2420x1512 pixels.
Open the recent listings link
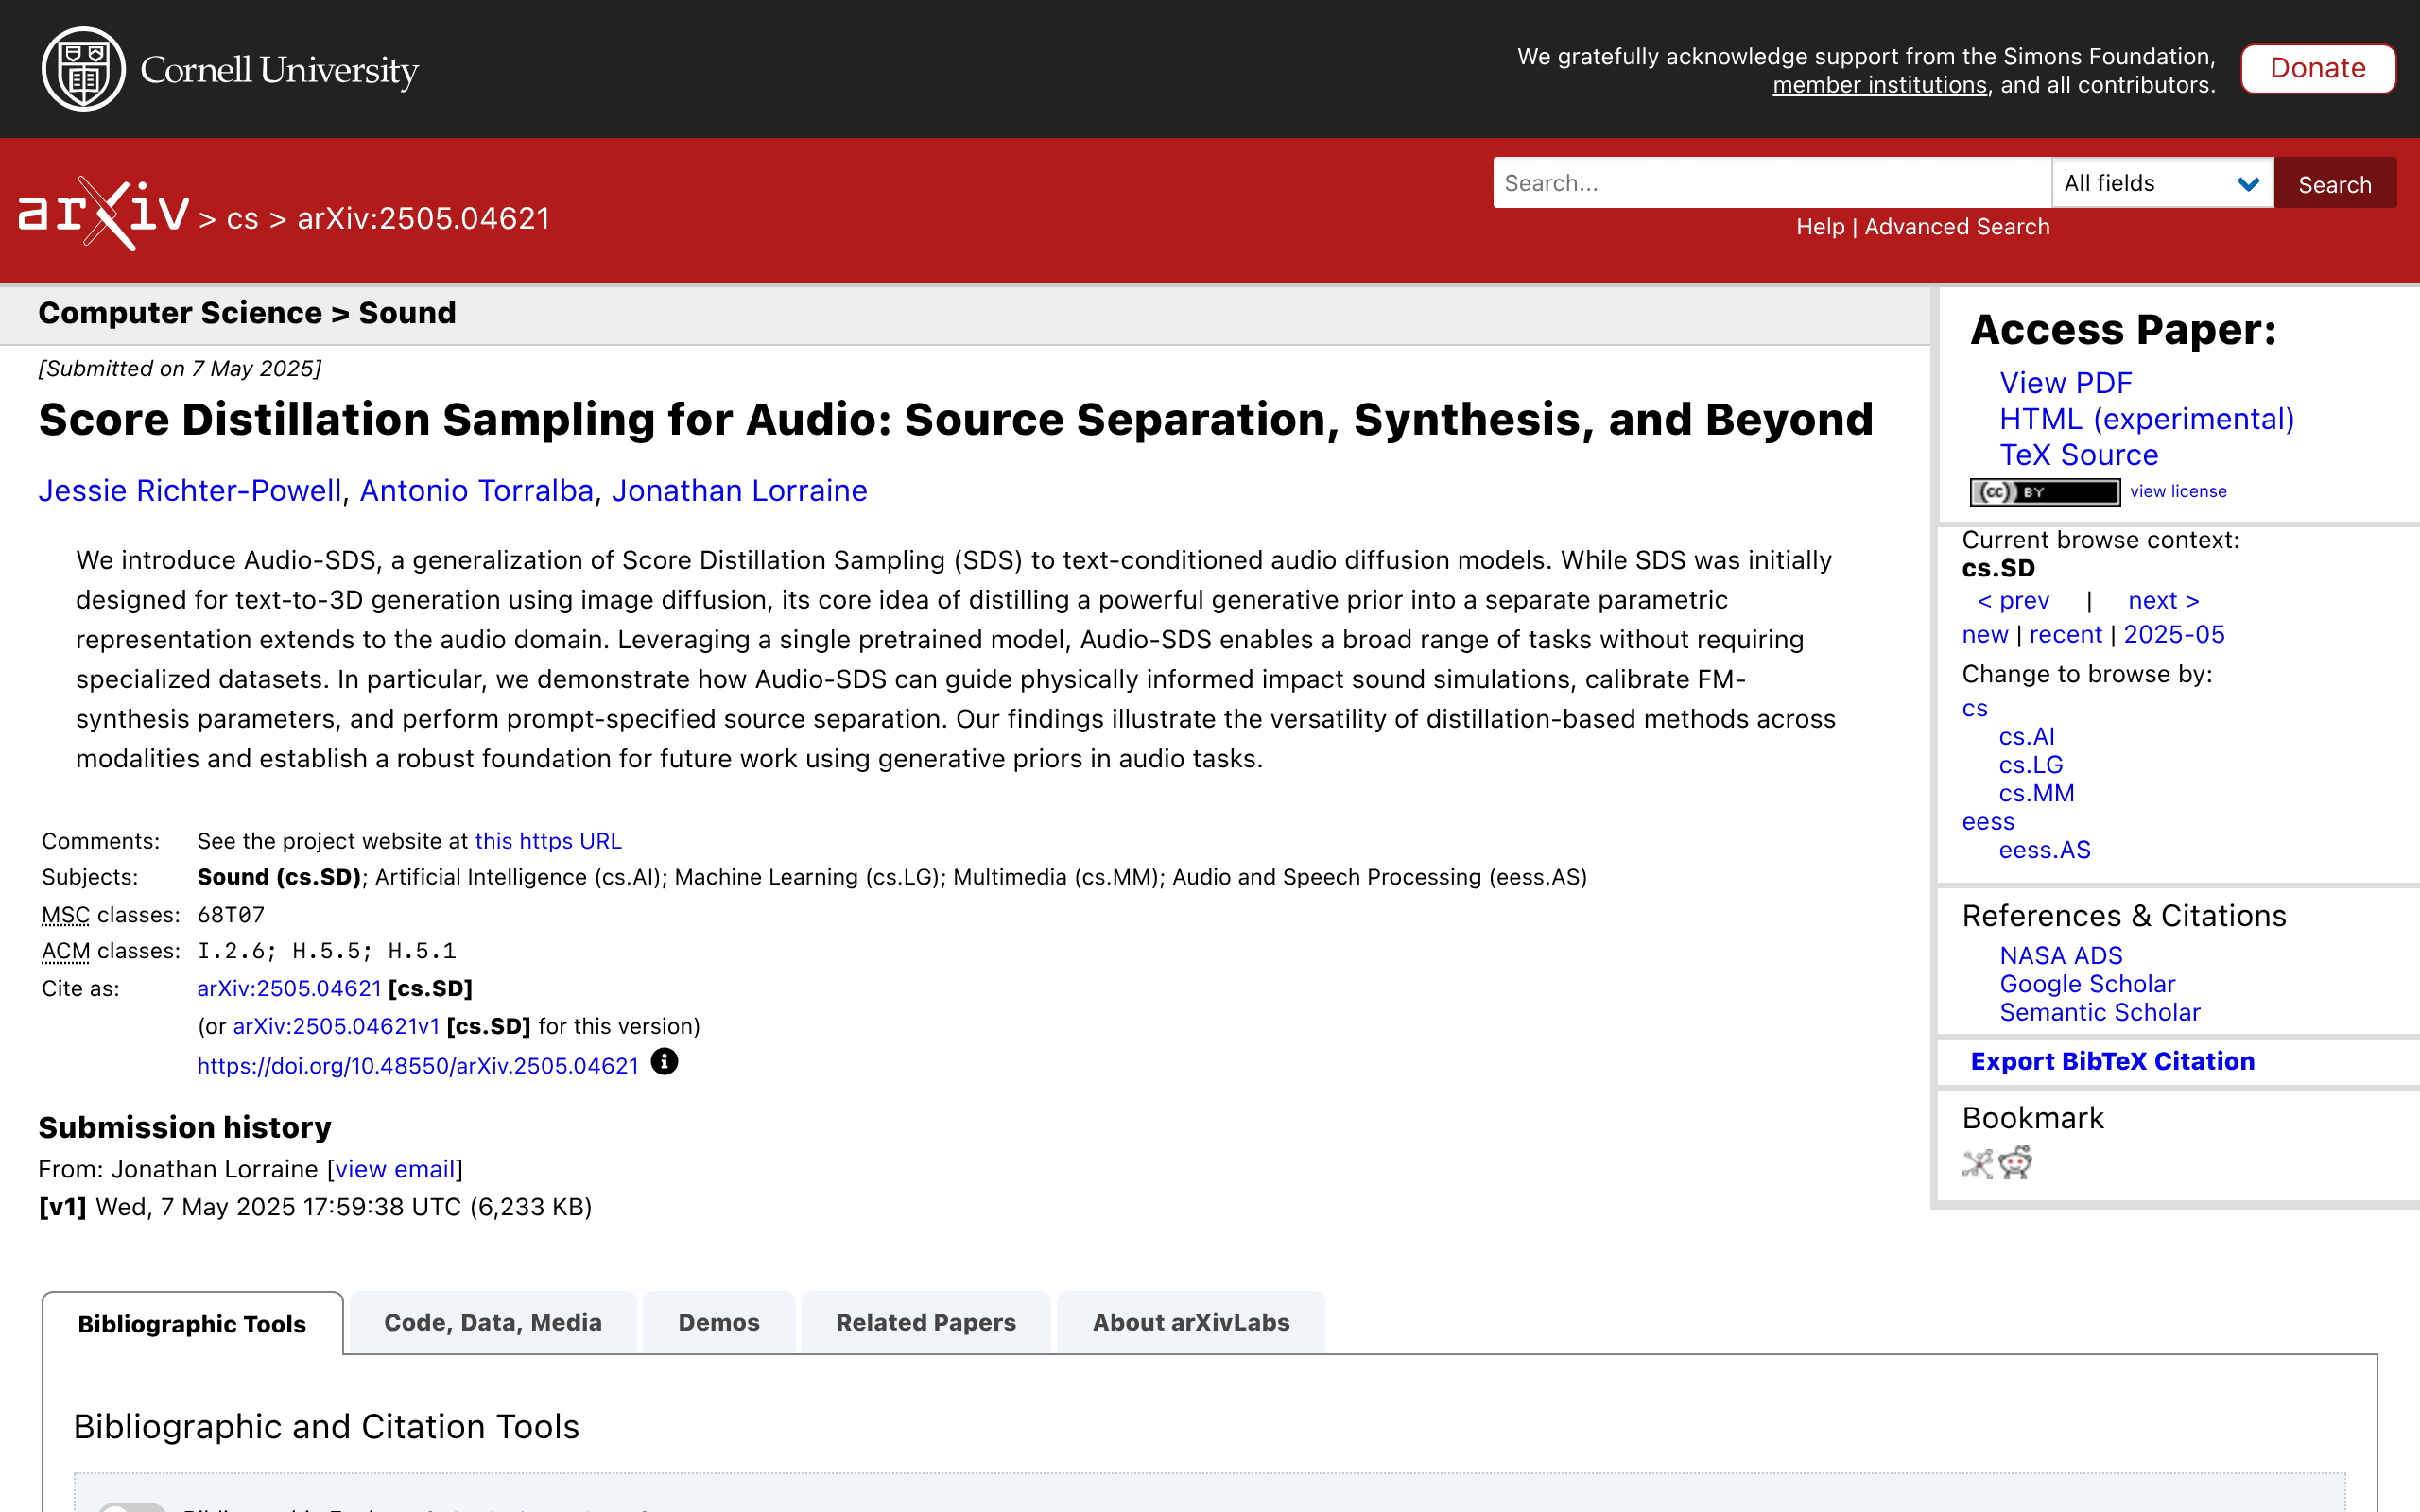click(x=2065, y=635)
